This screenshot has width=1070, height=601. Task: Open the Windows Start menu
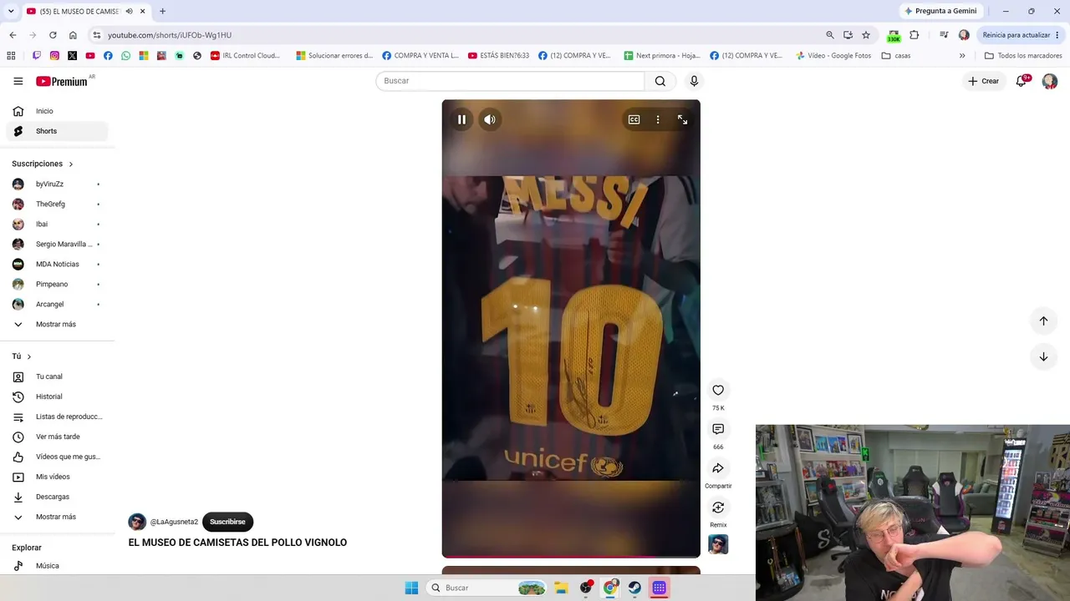(x=411, y=588)
